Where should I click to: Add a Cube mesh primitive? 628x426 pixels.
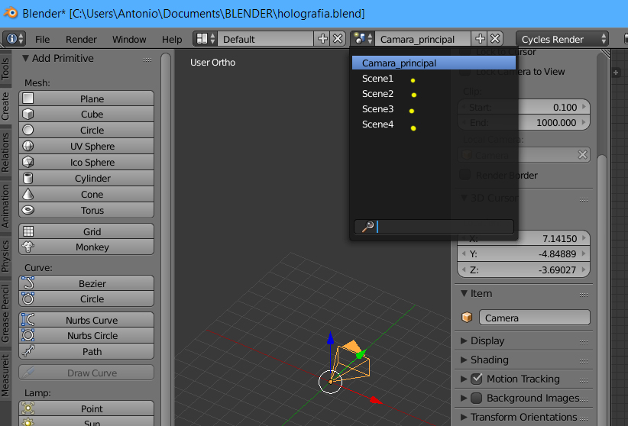click(x=86, y=114)
